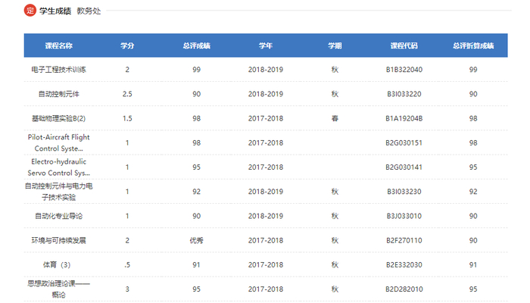This screenshot has height=303, width=530.
Task: Click total grade 98 for Pilot-Aircraft course
Action: pyautogui.click(x=196, y=142)
